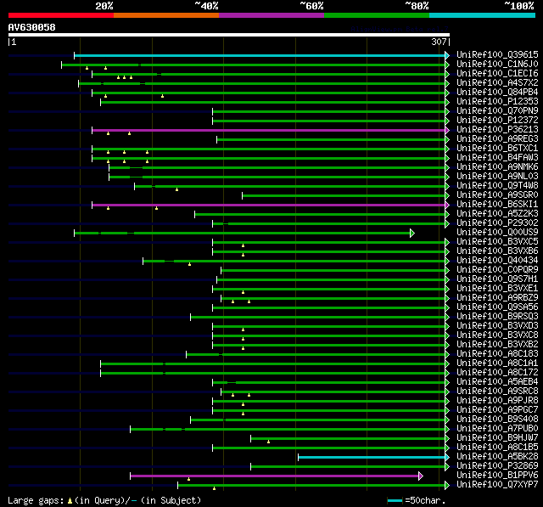
Task: Open the UniRef100_B3VXC5 hit
Action: pyautogui.click(x=497, y=242)
